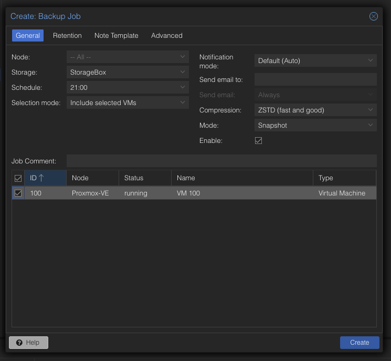Click the Job Comment input field
The image size is (391, 361).
coord(221,161)
